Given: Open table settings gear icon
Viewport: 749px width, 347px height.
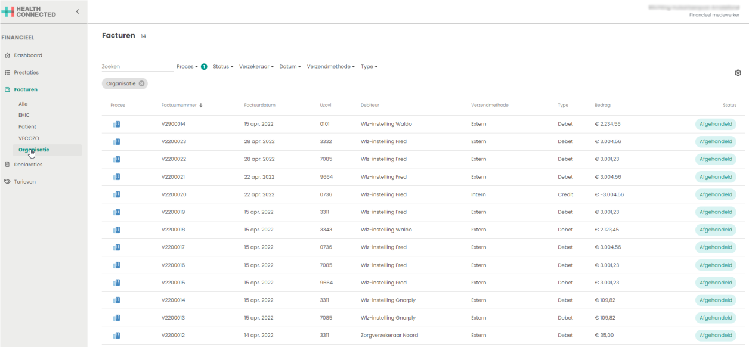Looking at the screenshot, I should pos(738,73).
